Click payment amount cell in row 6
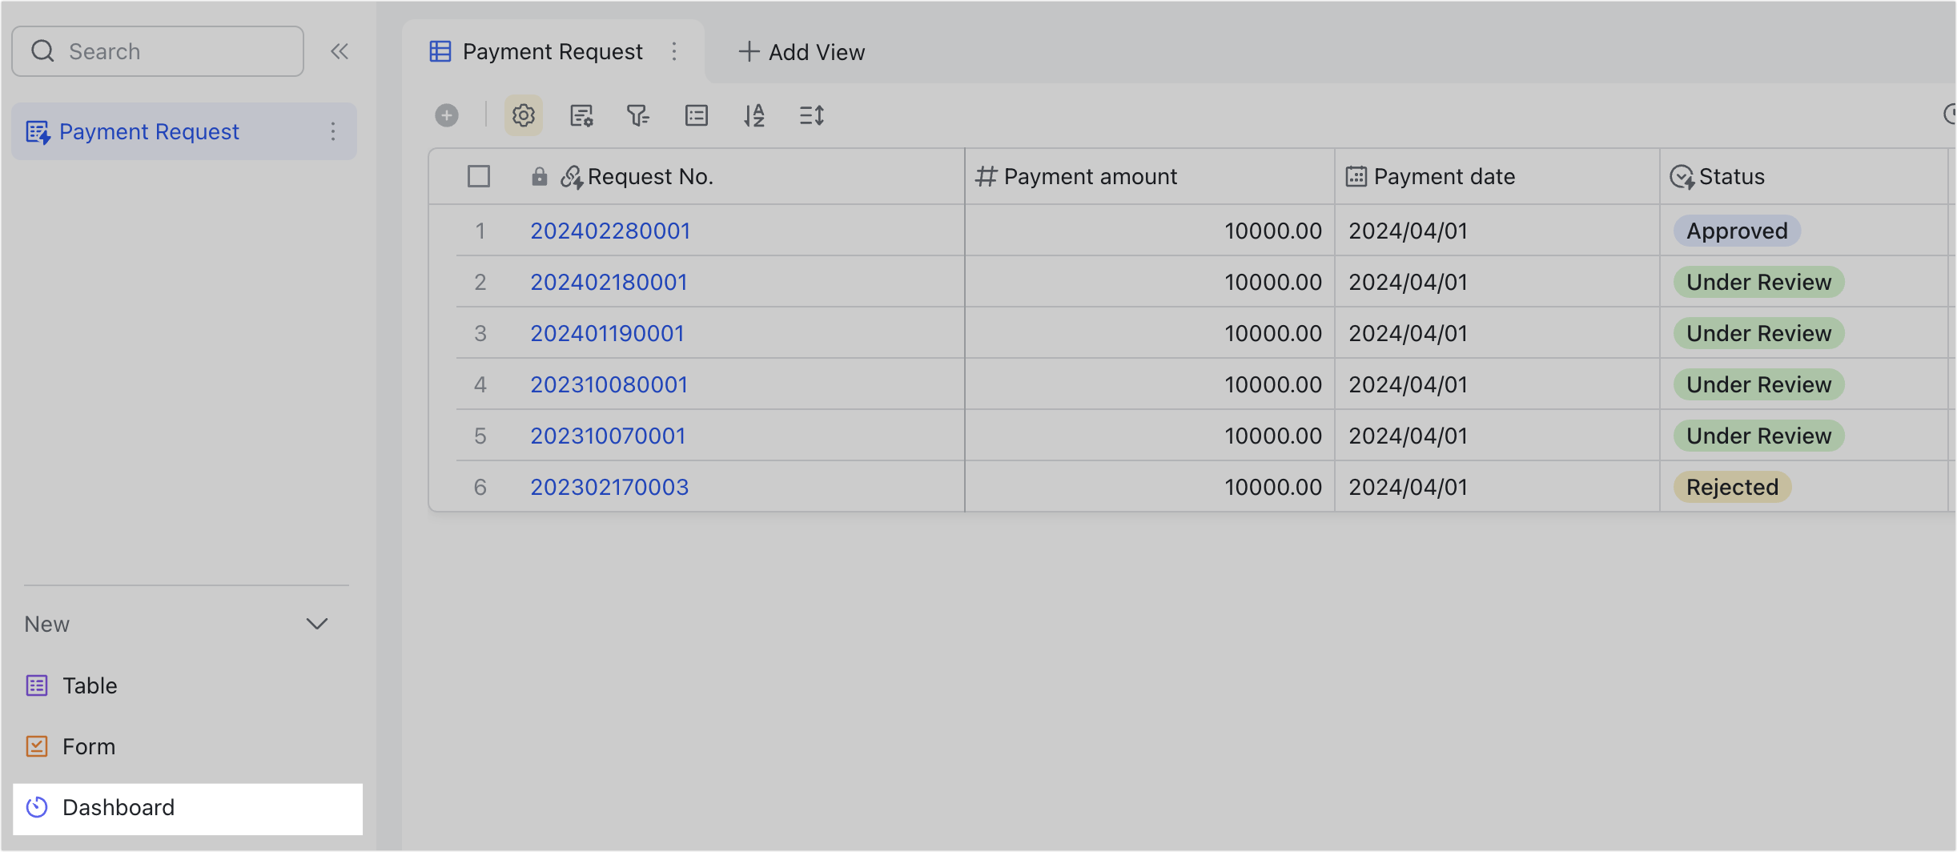The image size is (1957, 852). click(1150, 487)
